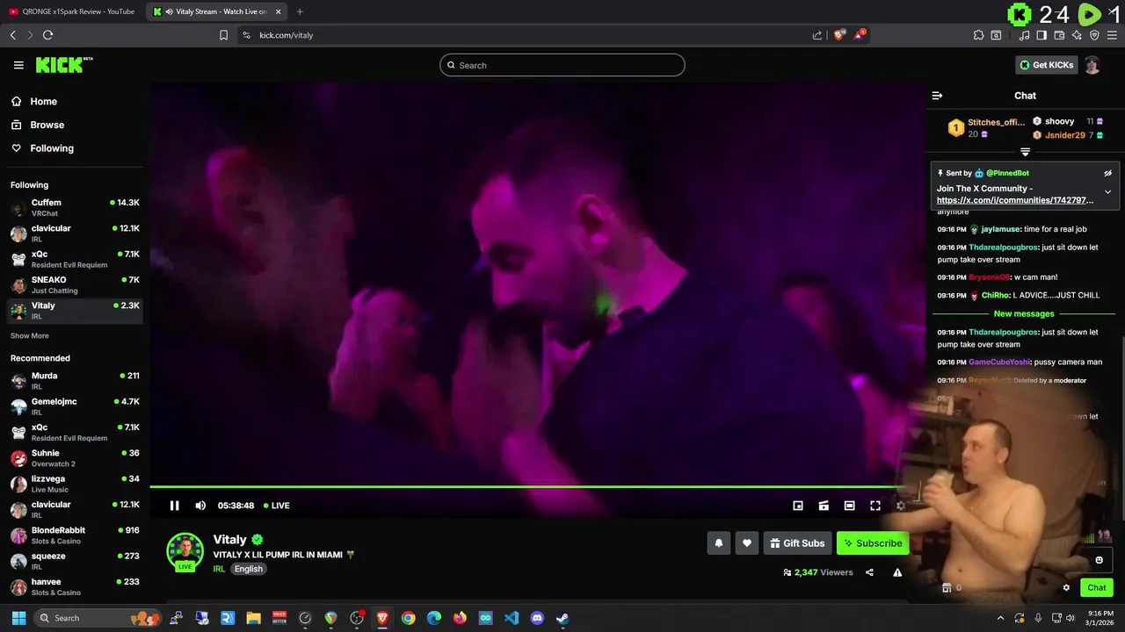Report stream via warning triangle icon
This screenshot has width=1125, height=632.
(x=897, y=572)
